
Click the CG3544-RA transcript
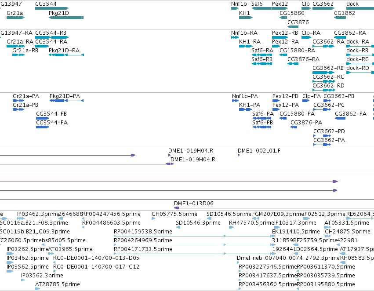42,46
